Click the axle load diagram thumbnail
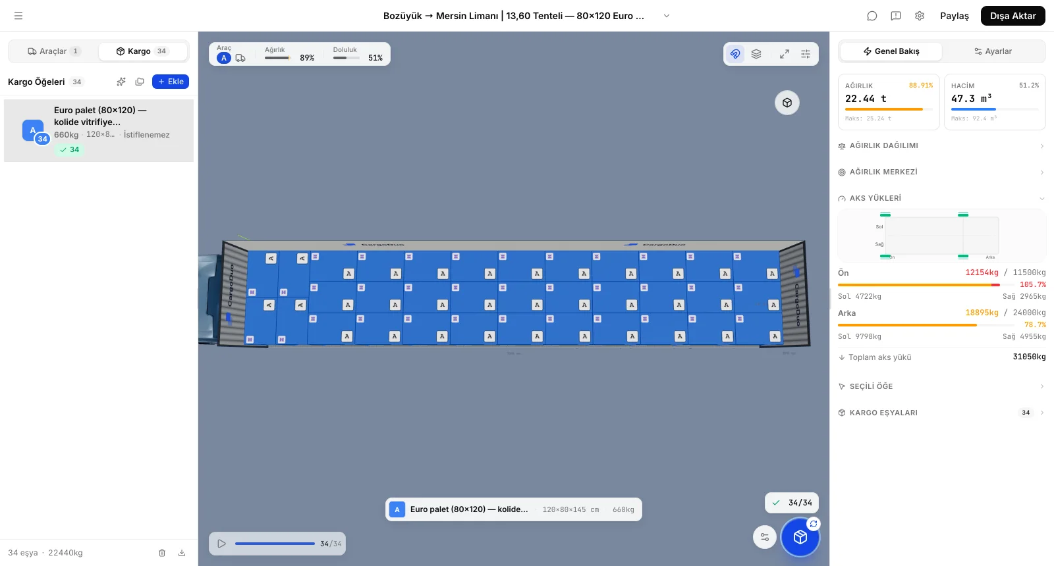The width and height of the screenshot is (1054, 566). pos(941,236)
